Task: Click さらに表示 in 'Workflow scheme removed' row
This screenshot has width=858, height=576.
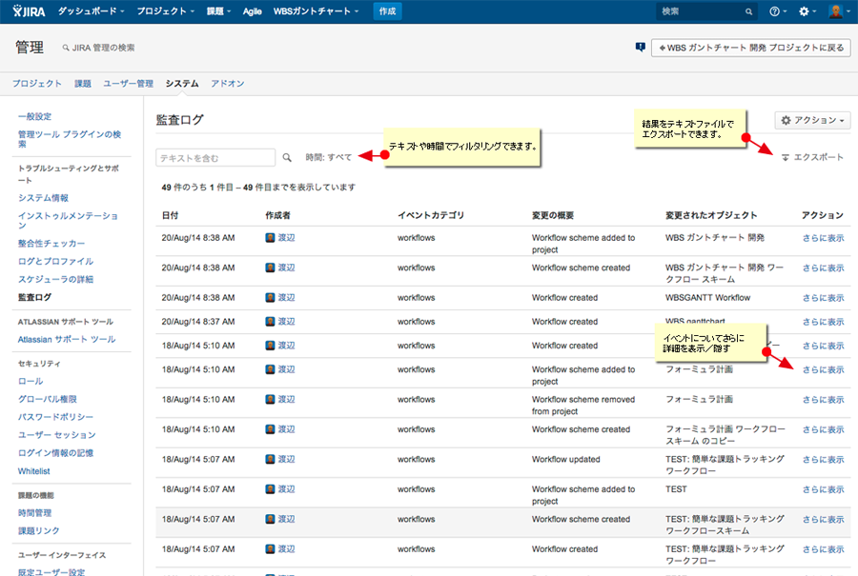Action: [x=823, y=400]
